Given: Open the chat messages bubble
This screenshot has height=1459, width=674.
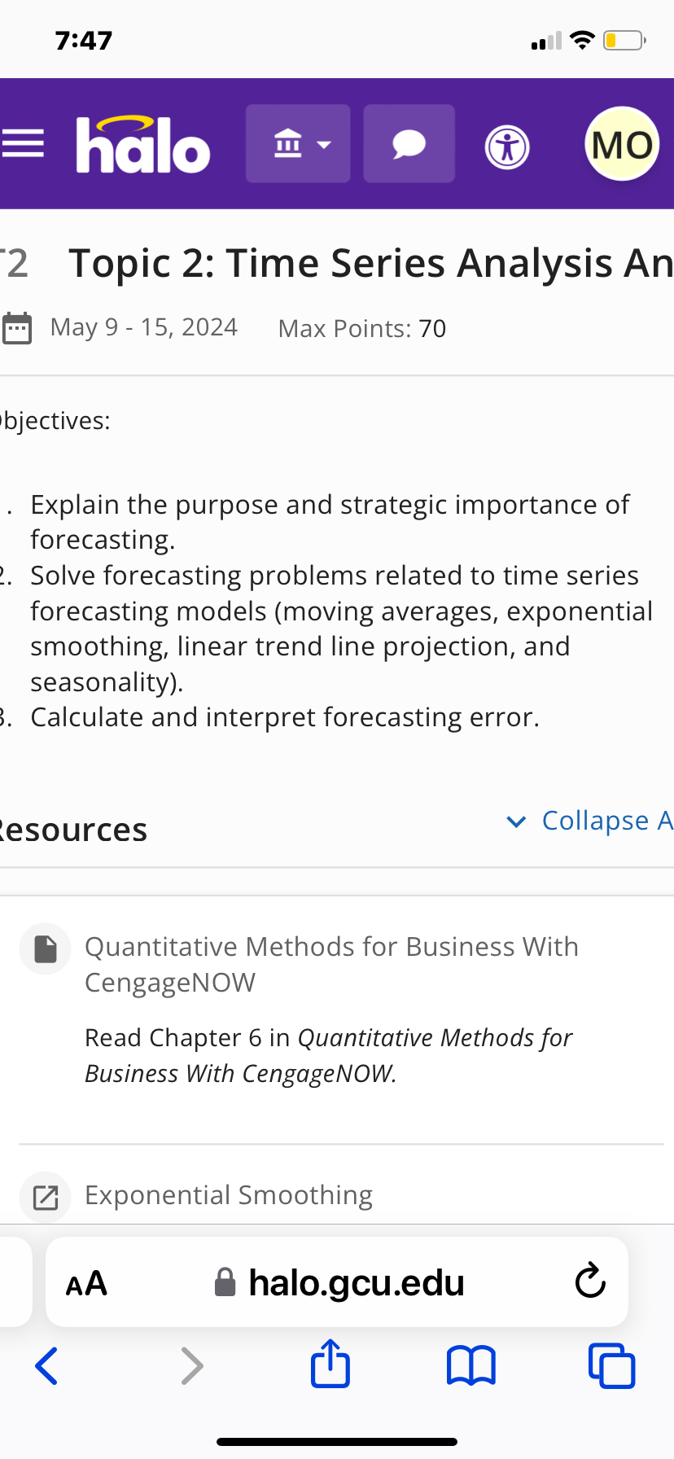Looking at the screenshot, I should pos(409,143).
